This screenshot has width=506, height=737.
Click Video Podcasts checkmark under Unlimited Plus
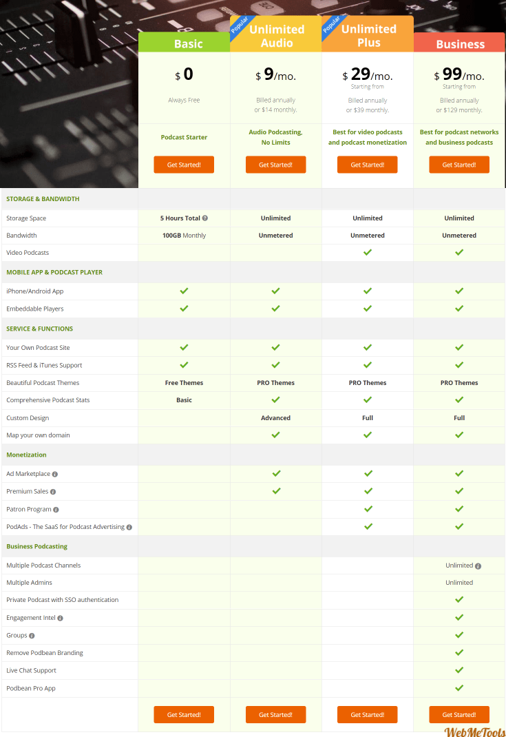point(368,252)
